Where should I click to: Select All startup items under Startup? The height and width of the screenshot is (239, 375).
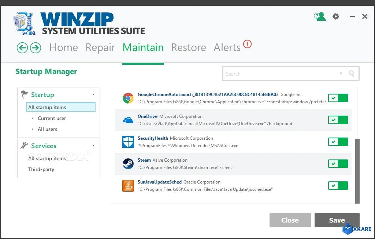61,107
